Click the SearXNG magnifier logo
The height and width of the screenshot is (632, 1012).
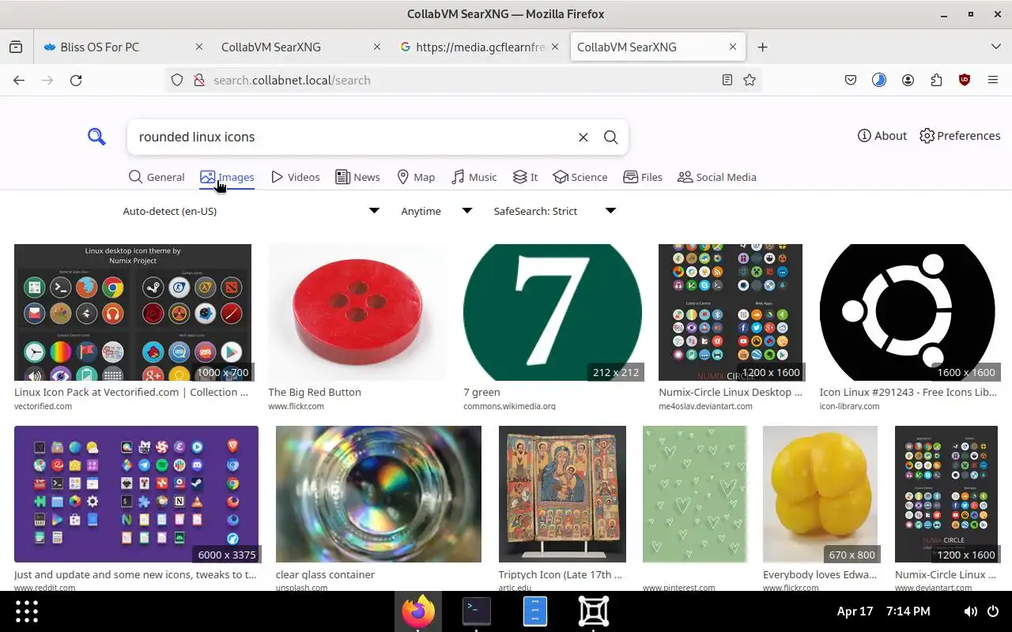click(x=96, y=137)
